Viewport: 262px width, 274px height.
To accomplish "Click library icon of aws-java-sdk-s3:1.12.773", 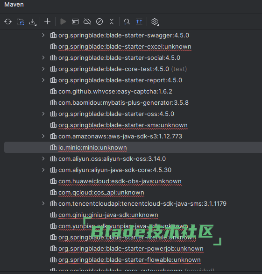I will (x=53, y=136).
